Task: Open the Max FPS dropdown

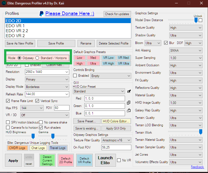Action: pos(32,108)
